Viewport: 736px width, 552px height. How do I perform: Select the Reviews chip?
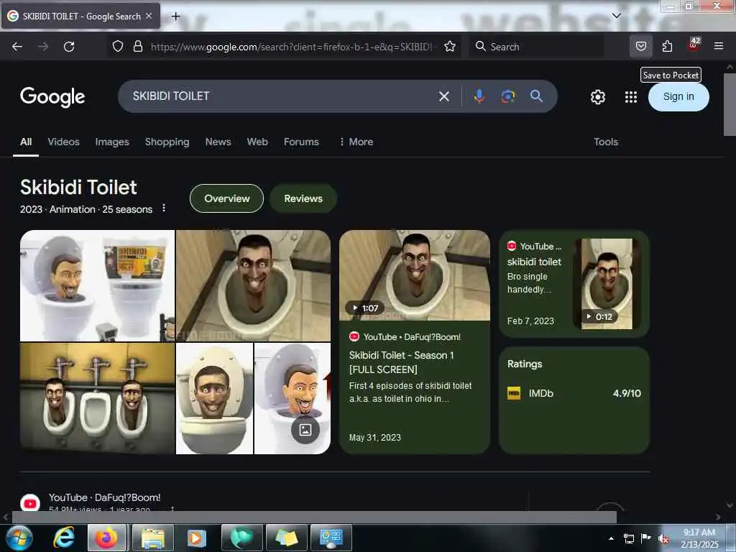click(303, 198)
